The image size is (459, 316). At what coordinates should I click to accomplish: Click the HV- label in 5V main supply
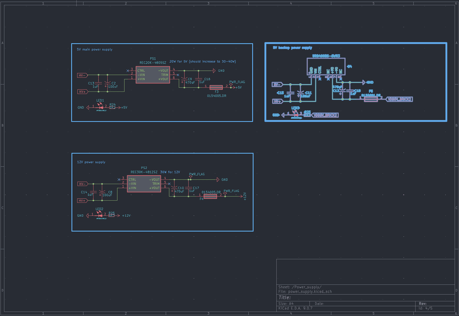[x=83, y=75]
